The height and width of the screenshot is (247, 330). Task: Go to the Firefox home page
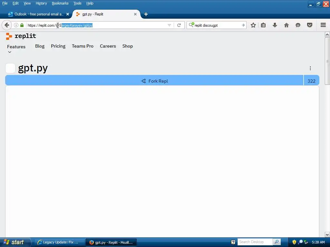click(286, 25)
